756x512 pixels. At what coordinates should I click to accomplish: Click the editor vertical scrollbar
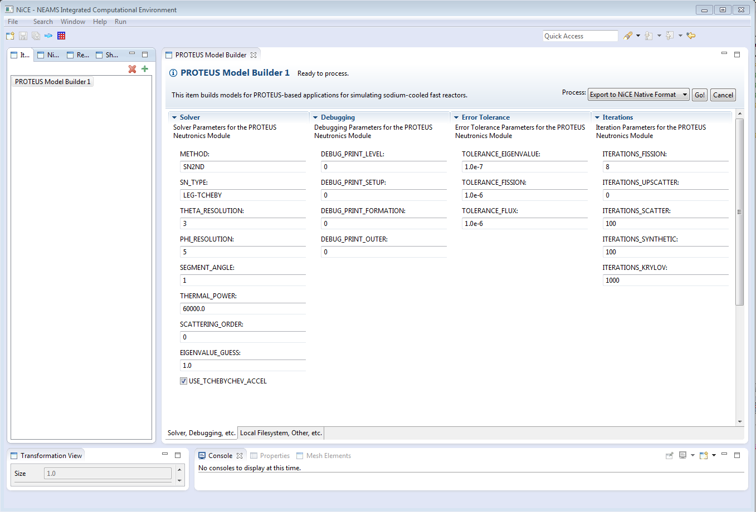click(740, 211)
